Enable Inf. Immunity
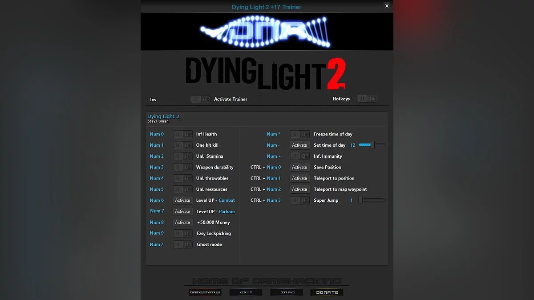This screenshot has height=300, width=534. (299, 156)
